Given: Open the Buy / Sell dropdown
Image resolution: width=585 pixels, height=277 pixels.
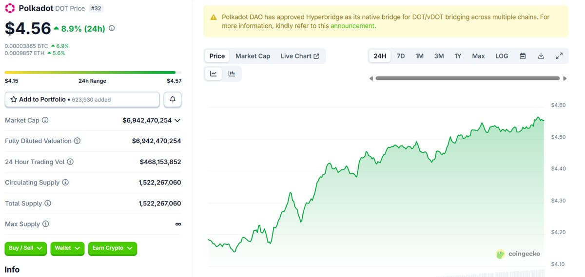Looking at the screenshot, I should (26, 248).
